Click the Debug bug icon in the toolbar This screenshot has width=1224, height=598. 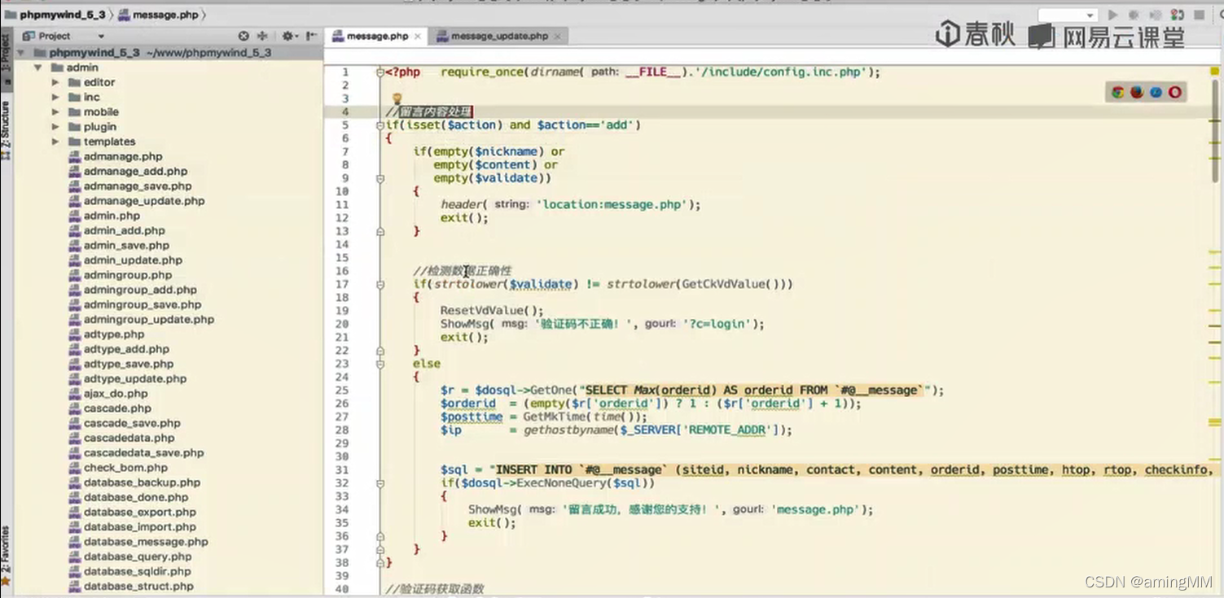(x=1134, y=15)
